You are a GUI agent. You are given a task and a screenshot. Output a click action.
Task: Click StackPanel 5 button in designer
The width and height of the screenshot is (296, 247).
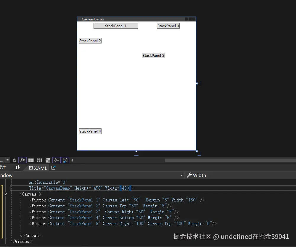click(x=153, y=56)
